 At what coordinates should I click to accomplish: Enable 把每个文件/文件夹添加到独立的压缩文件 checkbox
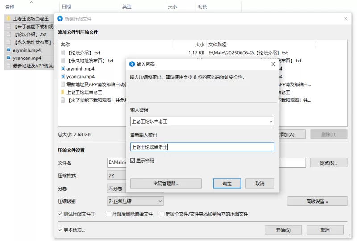pos(162,214)
